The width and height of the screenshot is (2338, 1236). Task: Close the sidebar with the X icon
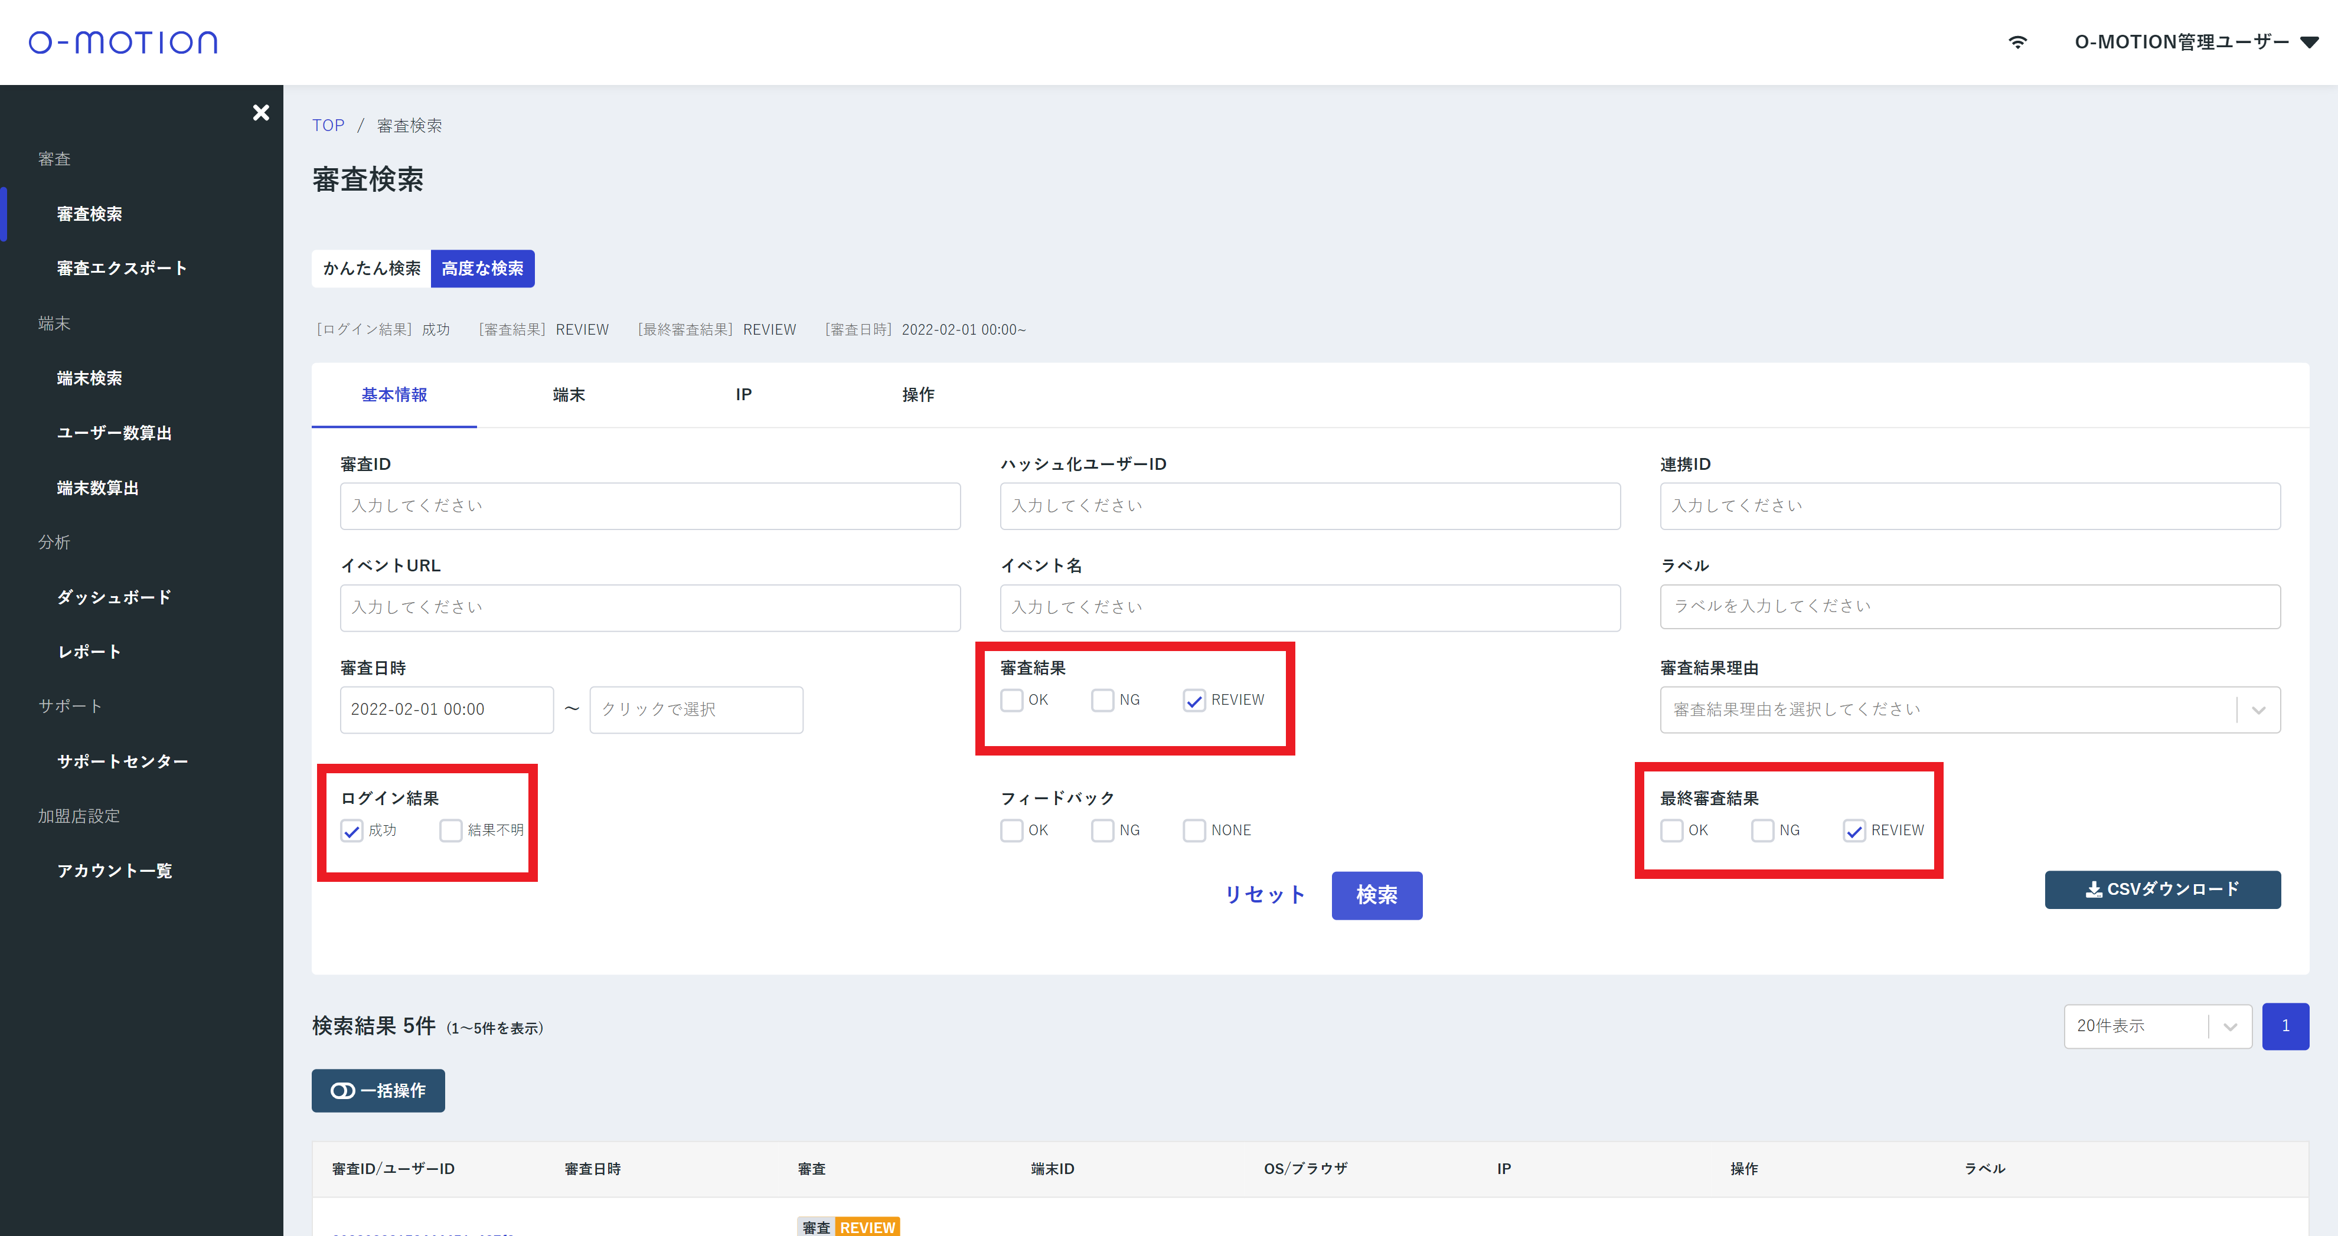coord(260,113)
